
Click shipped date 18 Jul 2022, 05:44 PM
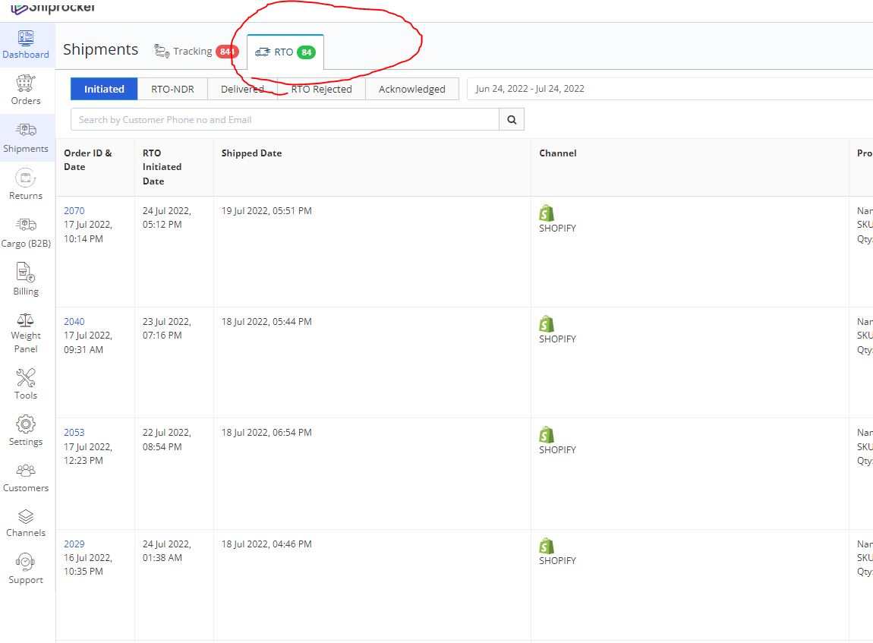coord(266,322)
